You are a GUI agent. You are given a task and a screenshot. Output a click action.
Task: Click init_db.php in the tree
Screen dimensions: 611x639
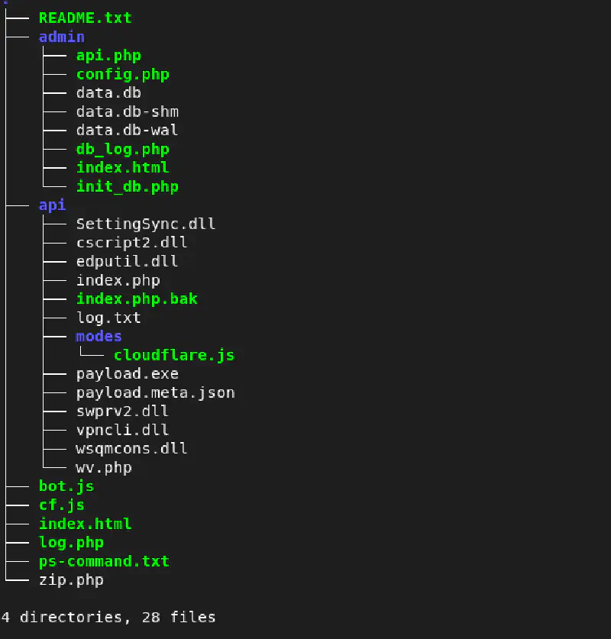pyautogui.click(x=128, y=186)
